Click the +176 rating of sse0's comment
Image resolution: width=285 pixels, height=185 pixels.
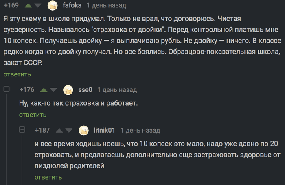tap(26, 90)
